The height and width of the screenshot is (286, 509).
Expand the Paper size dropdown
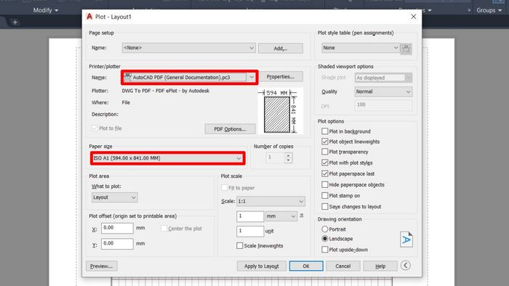click(167, 158)
